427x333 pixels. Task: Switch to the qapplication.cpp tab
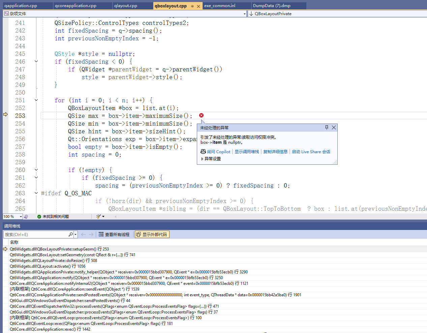[x=21, y=6]
